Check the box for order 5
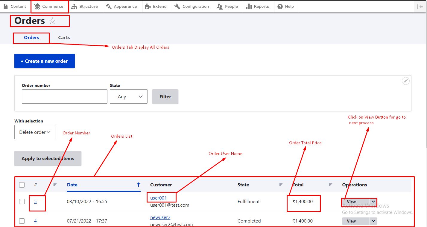 point(22,202)
